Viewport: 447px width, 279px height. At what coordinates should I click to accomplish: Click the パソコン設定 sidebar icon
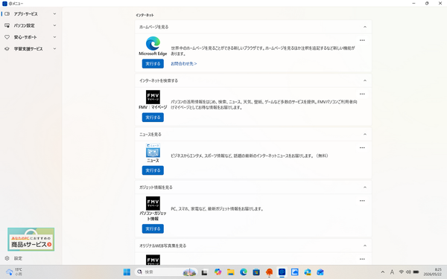(x=7, y=25)
